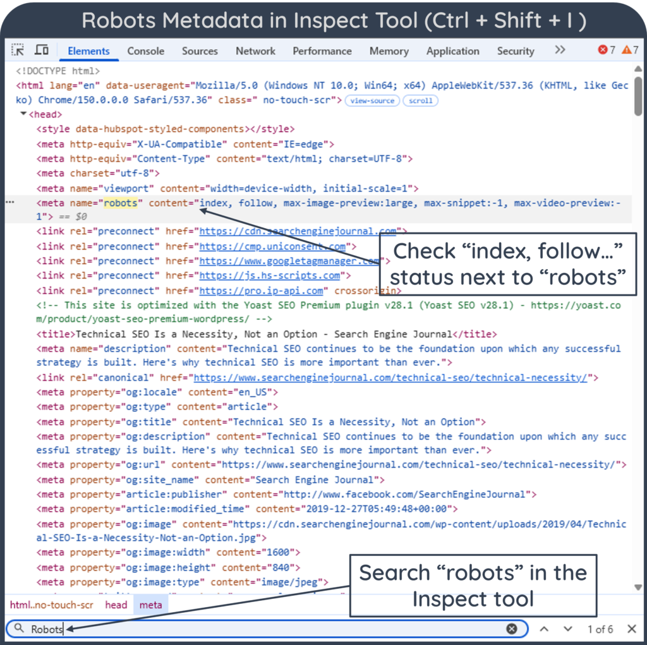Select the og:site_name meta node
Image resolution: width=647 pixels, height=645 pixels.
[x=210, y=480]
